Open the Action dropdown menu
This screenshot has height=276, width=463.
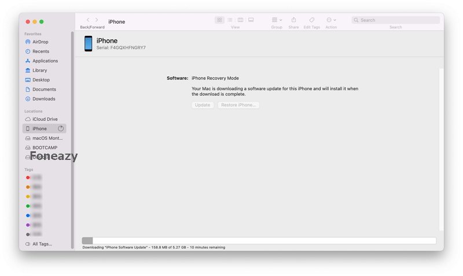331,20
